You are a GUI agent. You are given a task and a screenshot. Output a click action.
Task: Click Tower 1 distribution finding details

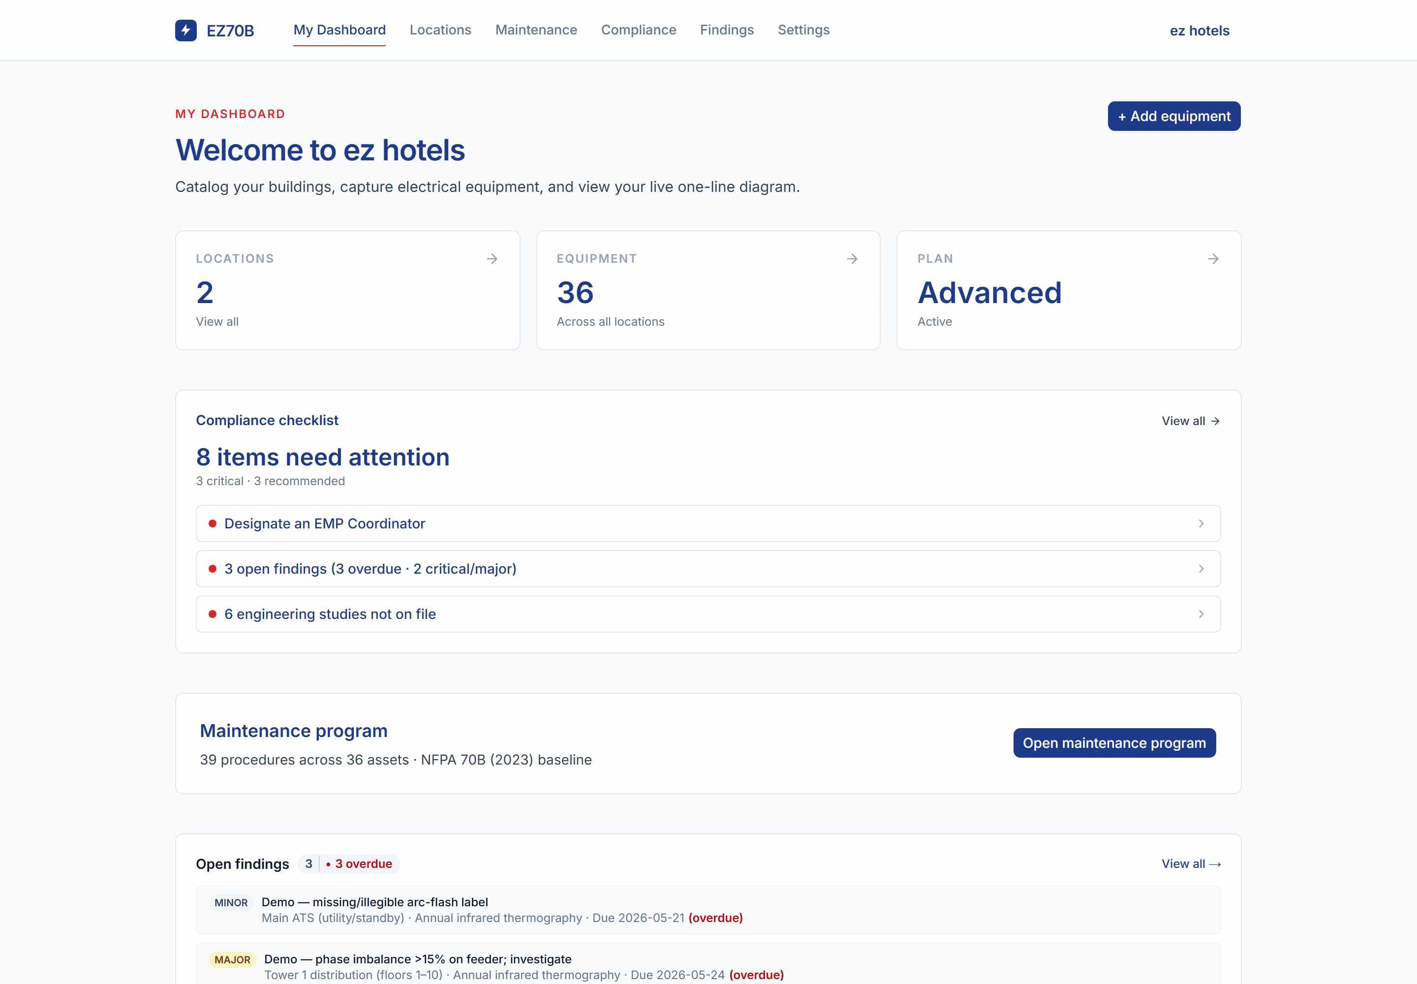[524, 975]
